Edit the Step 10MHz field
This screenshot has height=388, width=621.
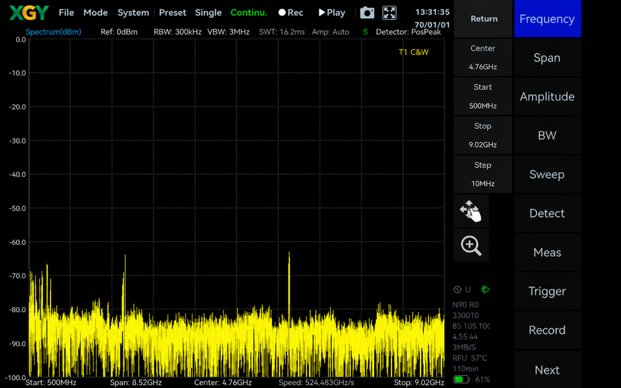click(483, 174)
